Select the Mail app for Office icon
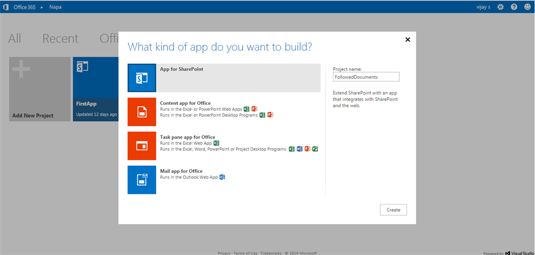Image resolution: width=535 pixels, height=255 pixels. tap(142, 180)
